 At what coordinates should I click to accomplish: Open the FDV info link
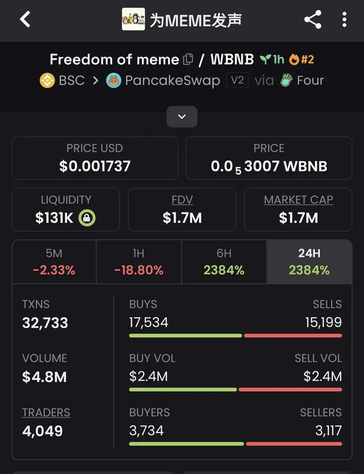pyautogui.click(x=182, y=200)
